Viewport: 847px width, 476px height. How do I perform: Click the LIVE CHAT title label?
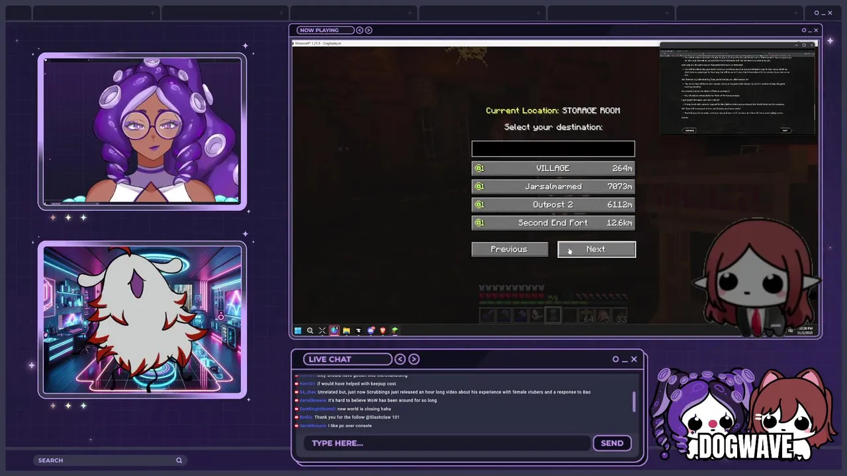[330, 359]
